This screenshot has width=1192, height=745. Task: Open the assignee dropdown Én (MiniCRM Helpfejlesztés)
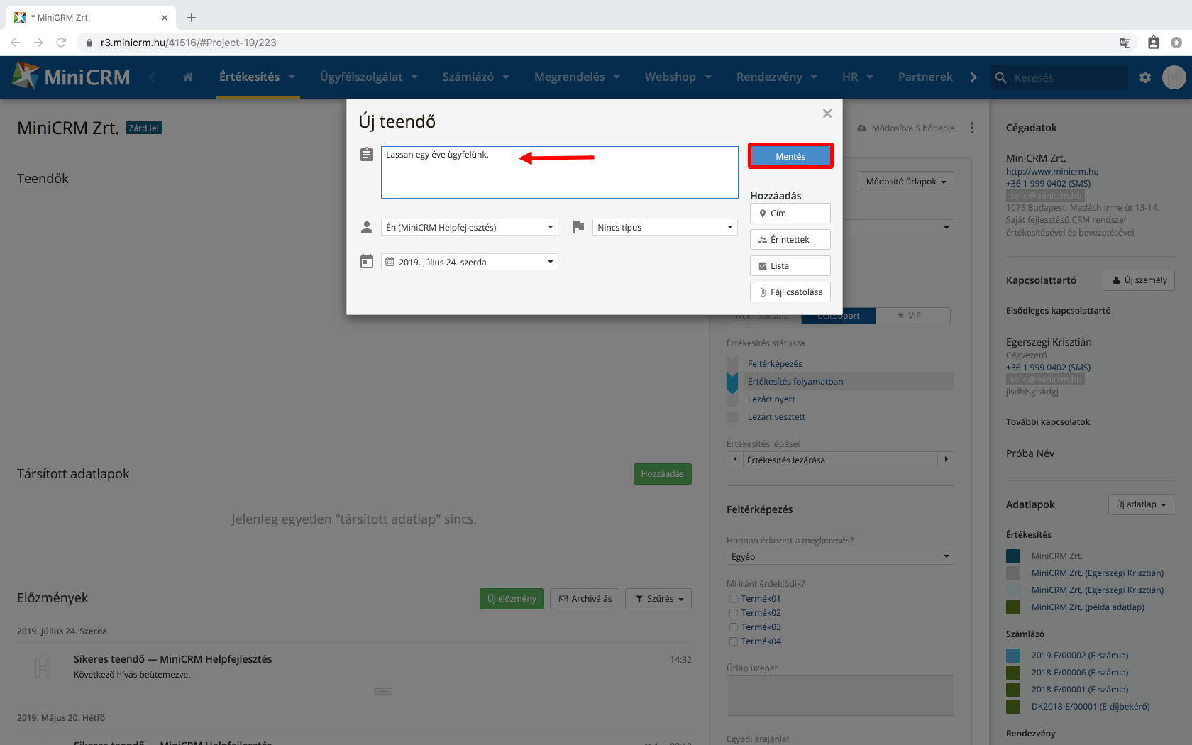point(470,227)
